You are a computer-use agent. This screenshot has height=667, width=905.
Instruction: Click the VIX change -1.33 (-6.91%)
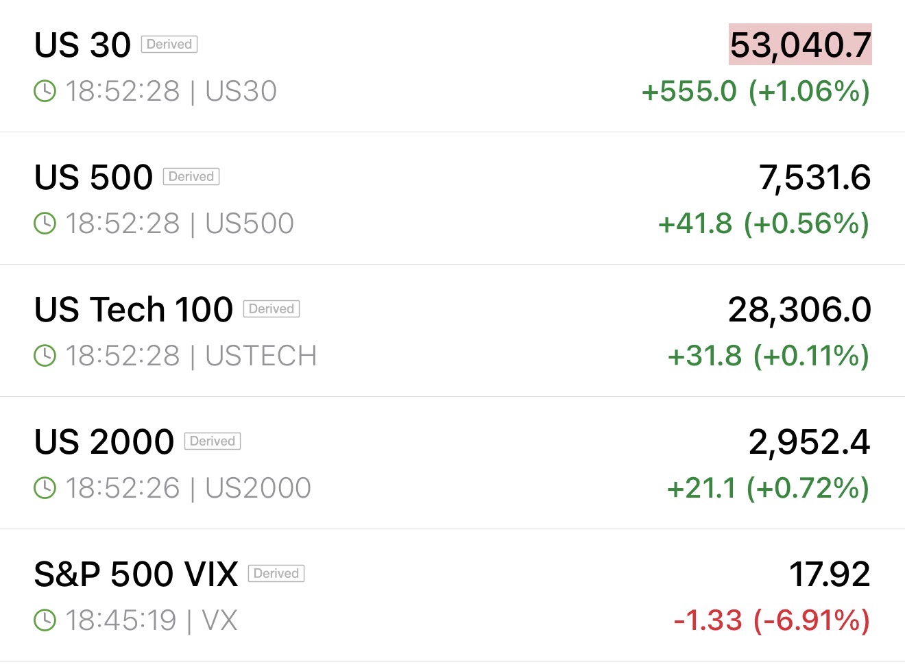pyautogui.click(x=772, y=620)
